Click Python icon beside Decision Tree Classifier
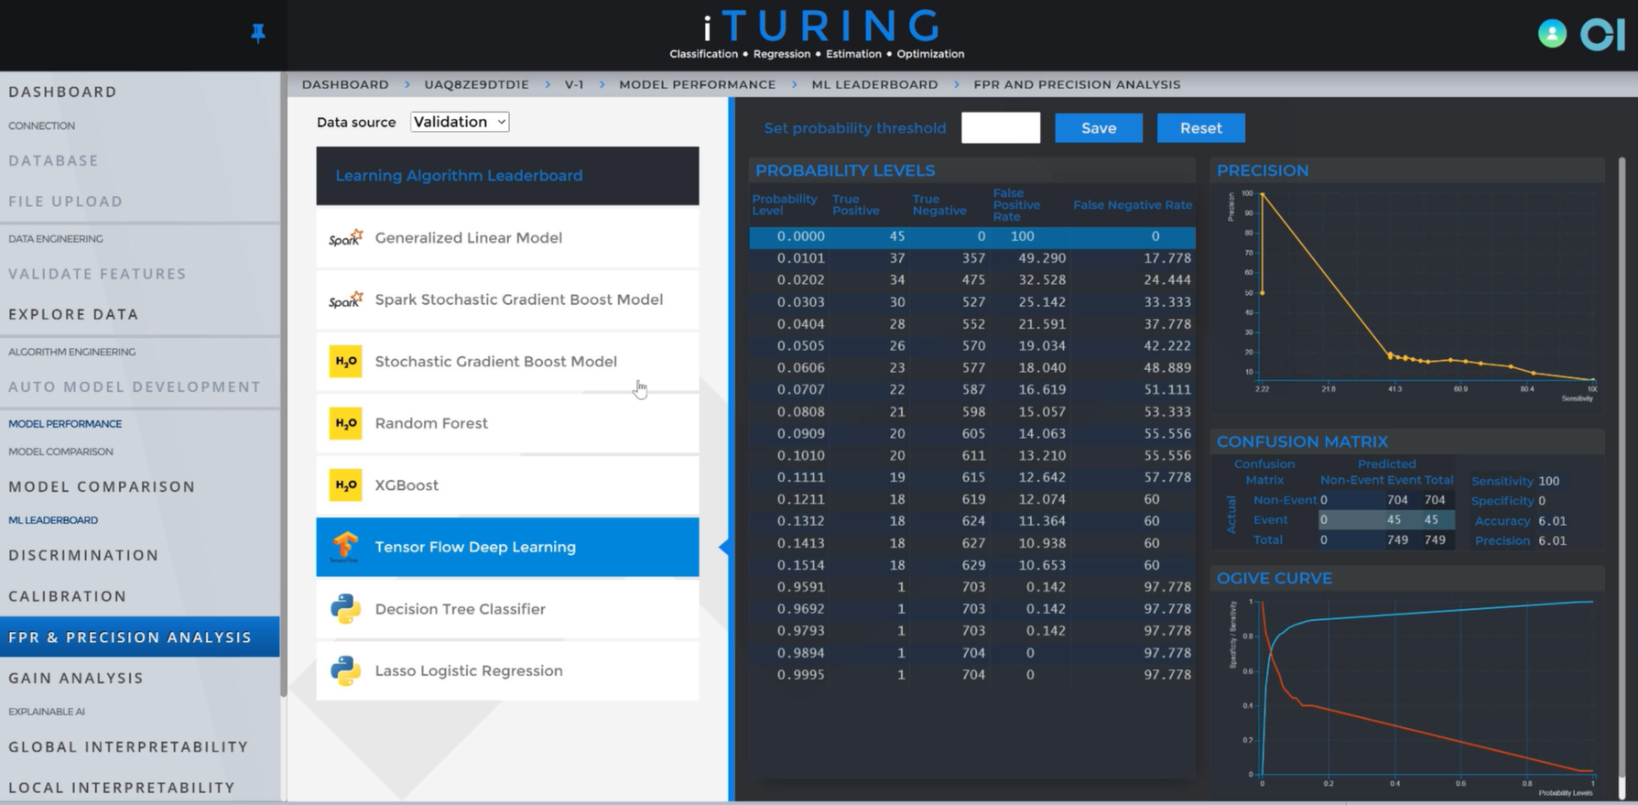1638x805 pixels. (x=345, y=609)
